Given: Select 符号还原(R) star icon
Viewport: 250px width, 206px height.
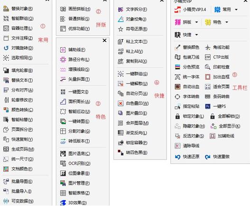Looking at the screenshot, I should (x=120, y=29).
